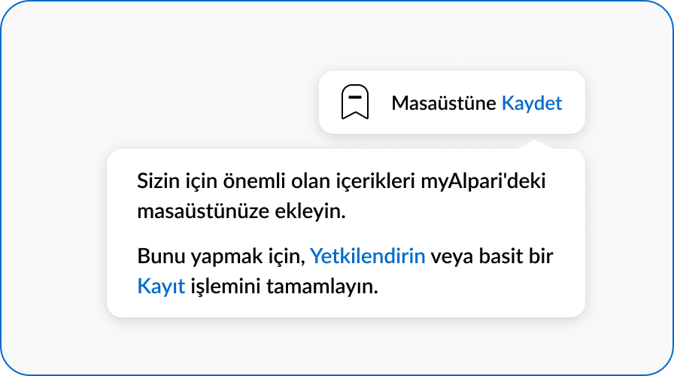The image size is (674, 376).
Task: Click the "Bunu yapmak için," text
Action: (220, 256)
